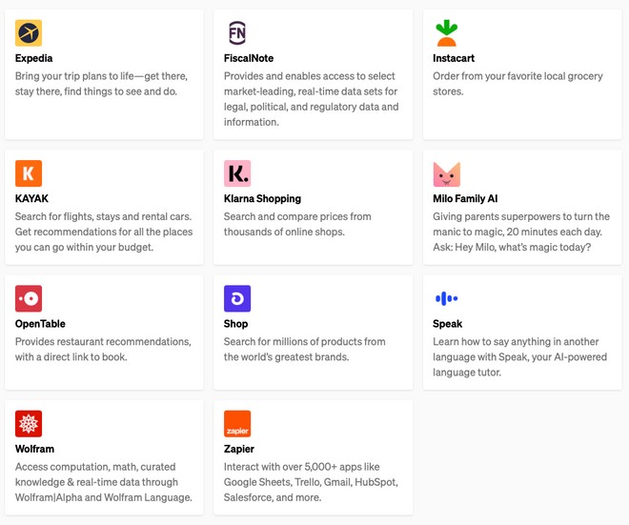
Task: Open the Shop purple bag icon
Action: [x=237, y=298]
